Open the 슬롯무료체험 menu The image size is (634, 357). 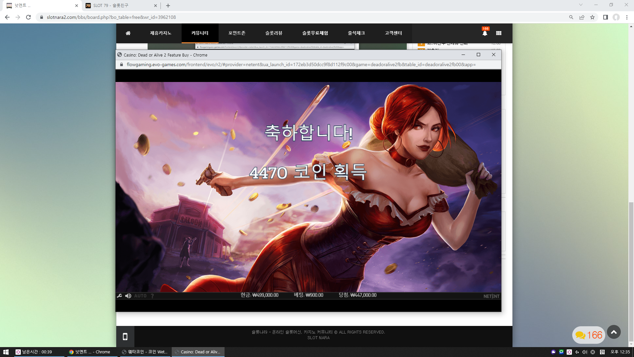[x=315, y=33]
